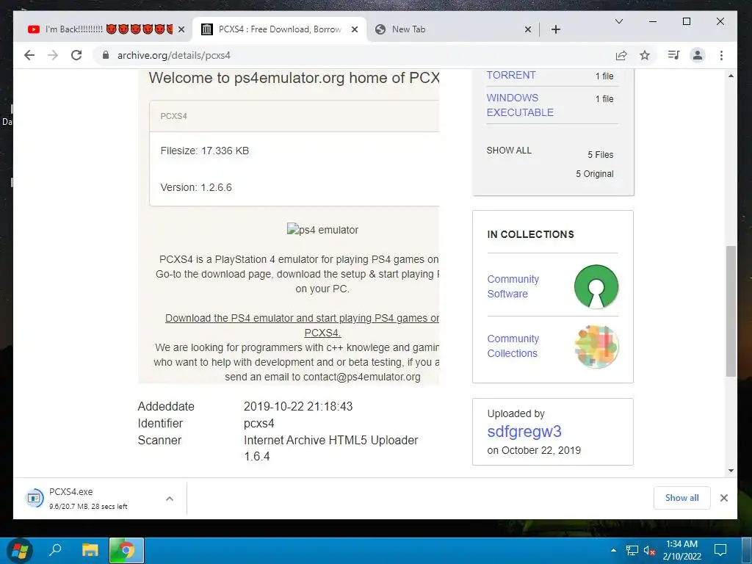
Task: Close the New Tab tab
Action: [x=527, y=29]
